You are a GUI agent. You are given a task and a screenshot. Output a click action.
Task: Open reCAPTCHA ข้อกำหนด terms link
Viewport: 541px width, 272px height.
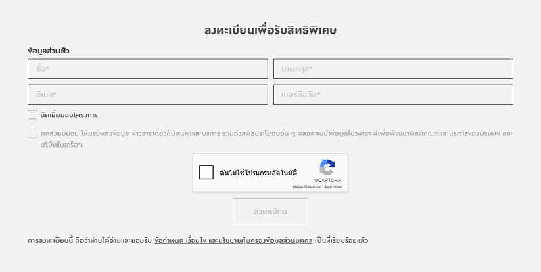[333, 187]
